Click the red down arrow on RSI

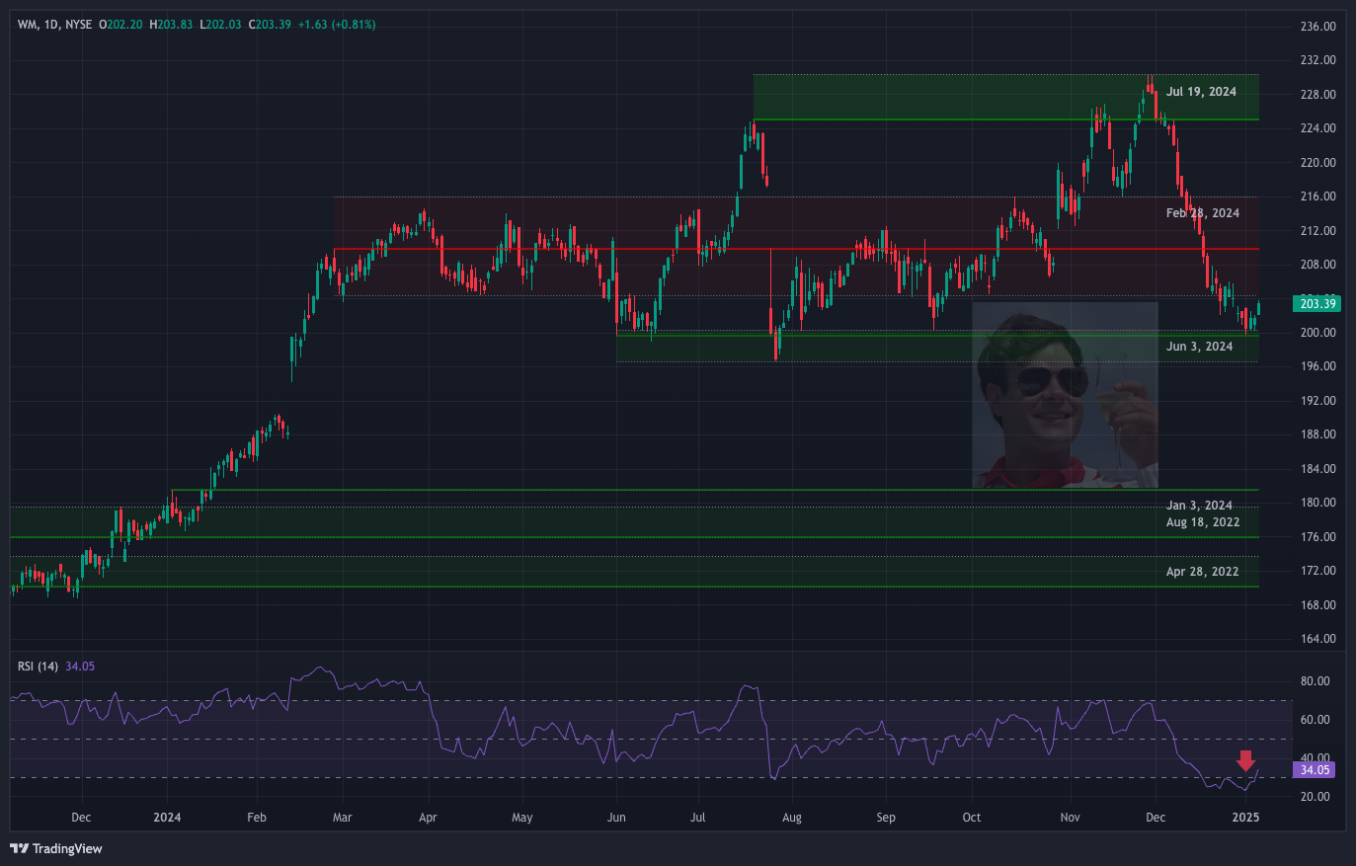tap(1245, 760)
